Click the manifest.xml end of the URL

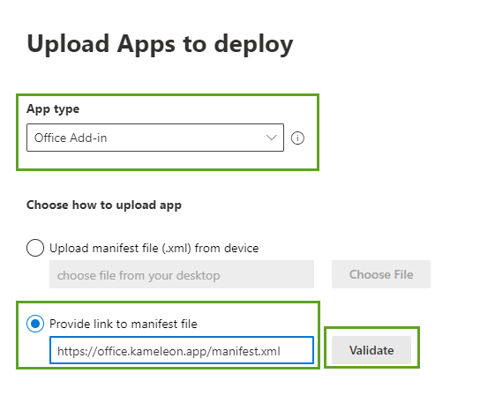click(x=246, y=351)
